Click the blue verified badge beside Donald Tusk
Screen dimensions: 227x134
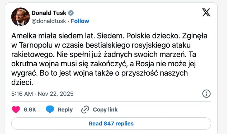click(x=71, y=13)
